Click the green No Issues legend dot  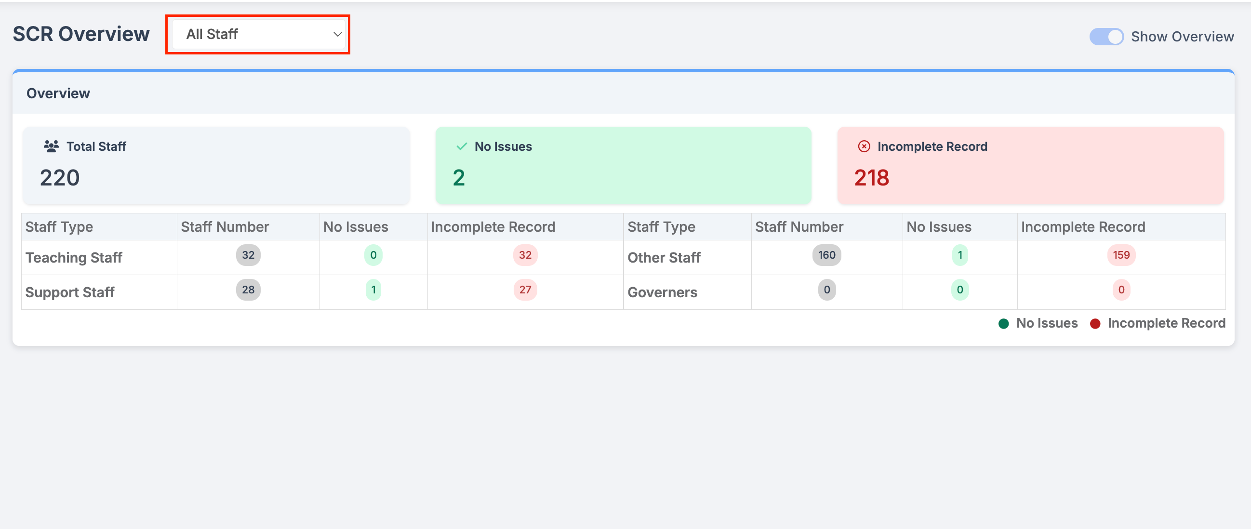coord(1003,324)
